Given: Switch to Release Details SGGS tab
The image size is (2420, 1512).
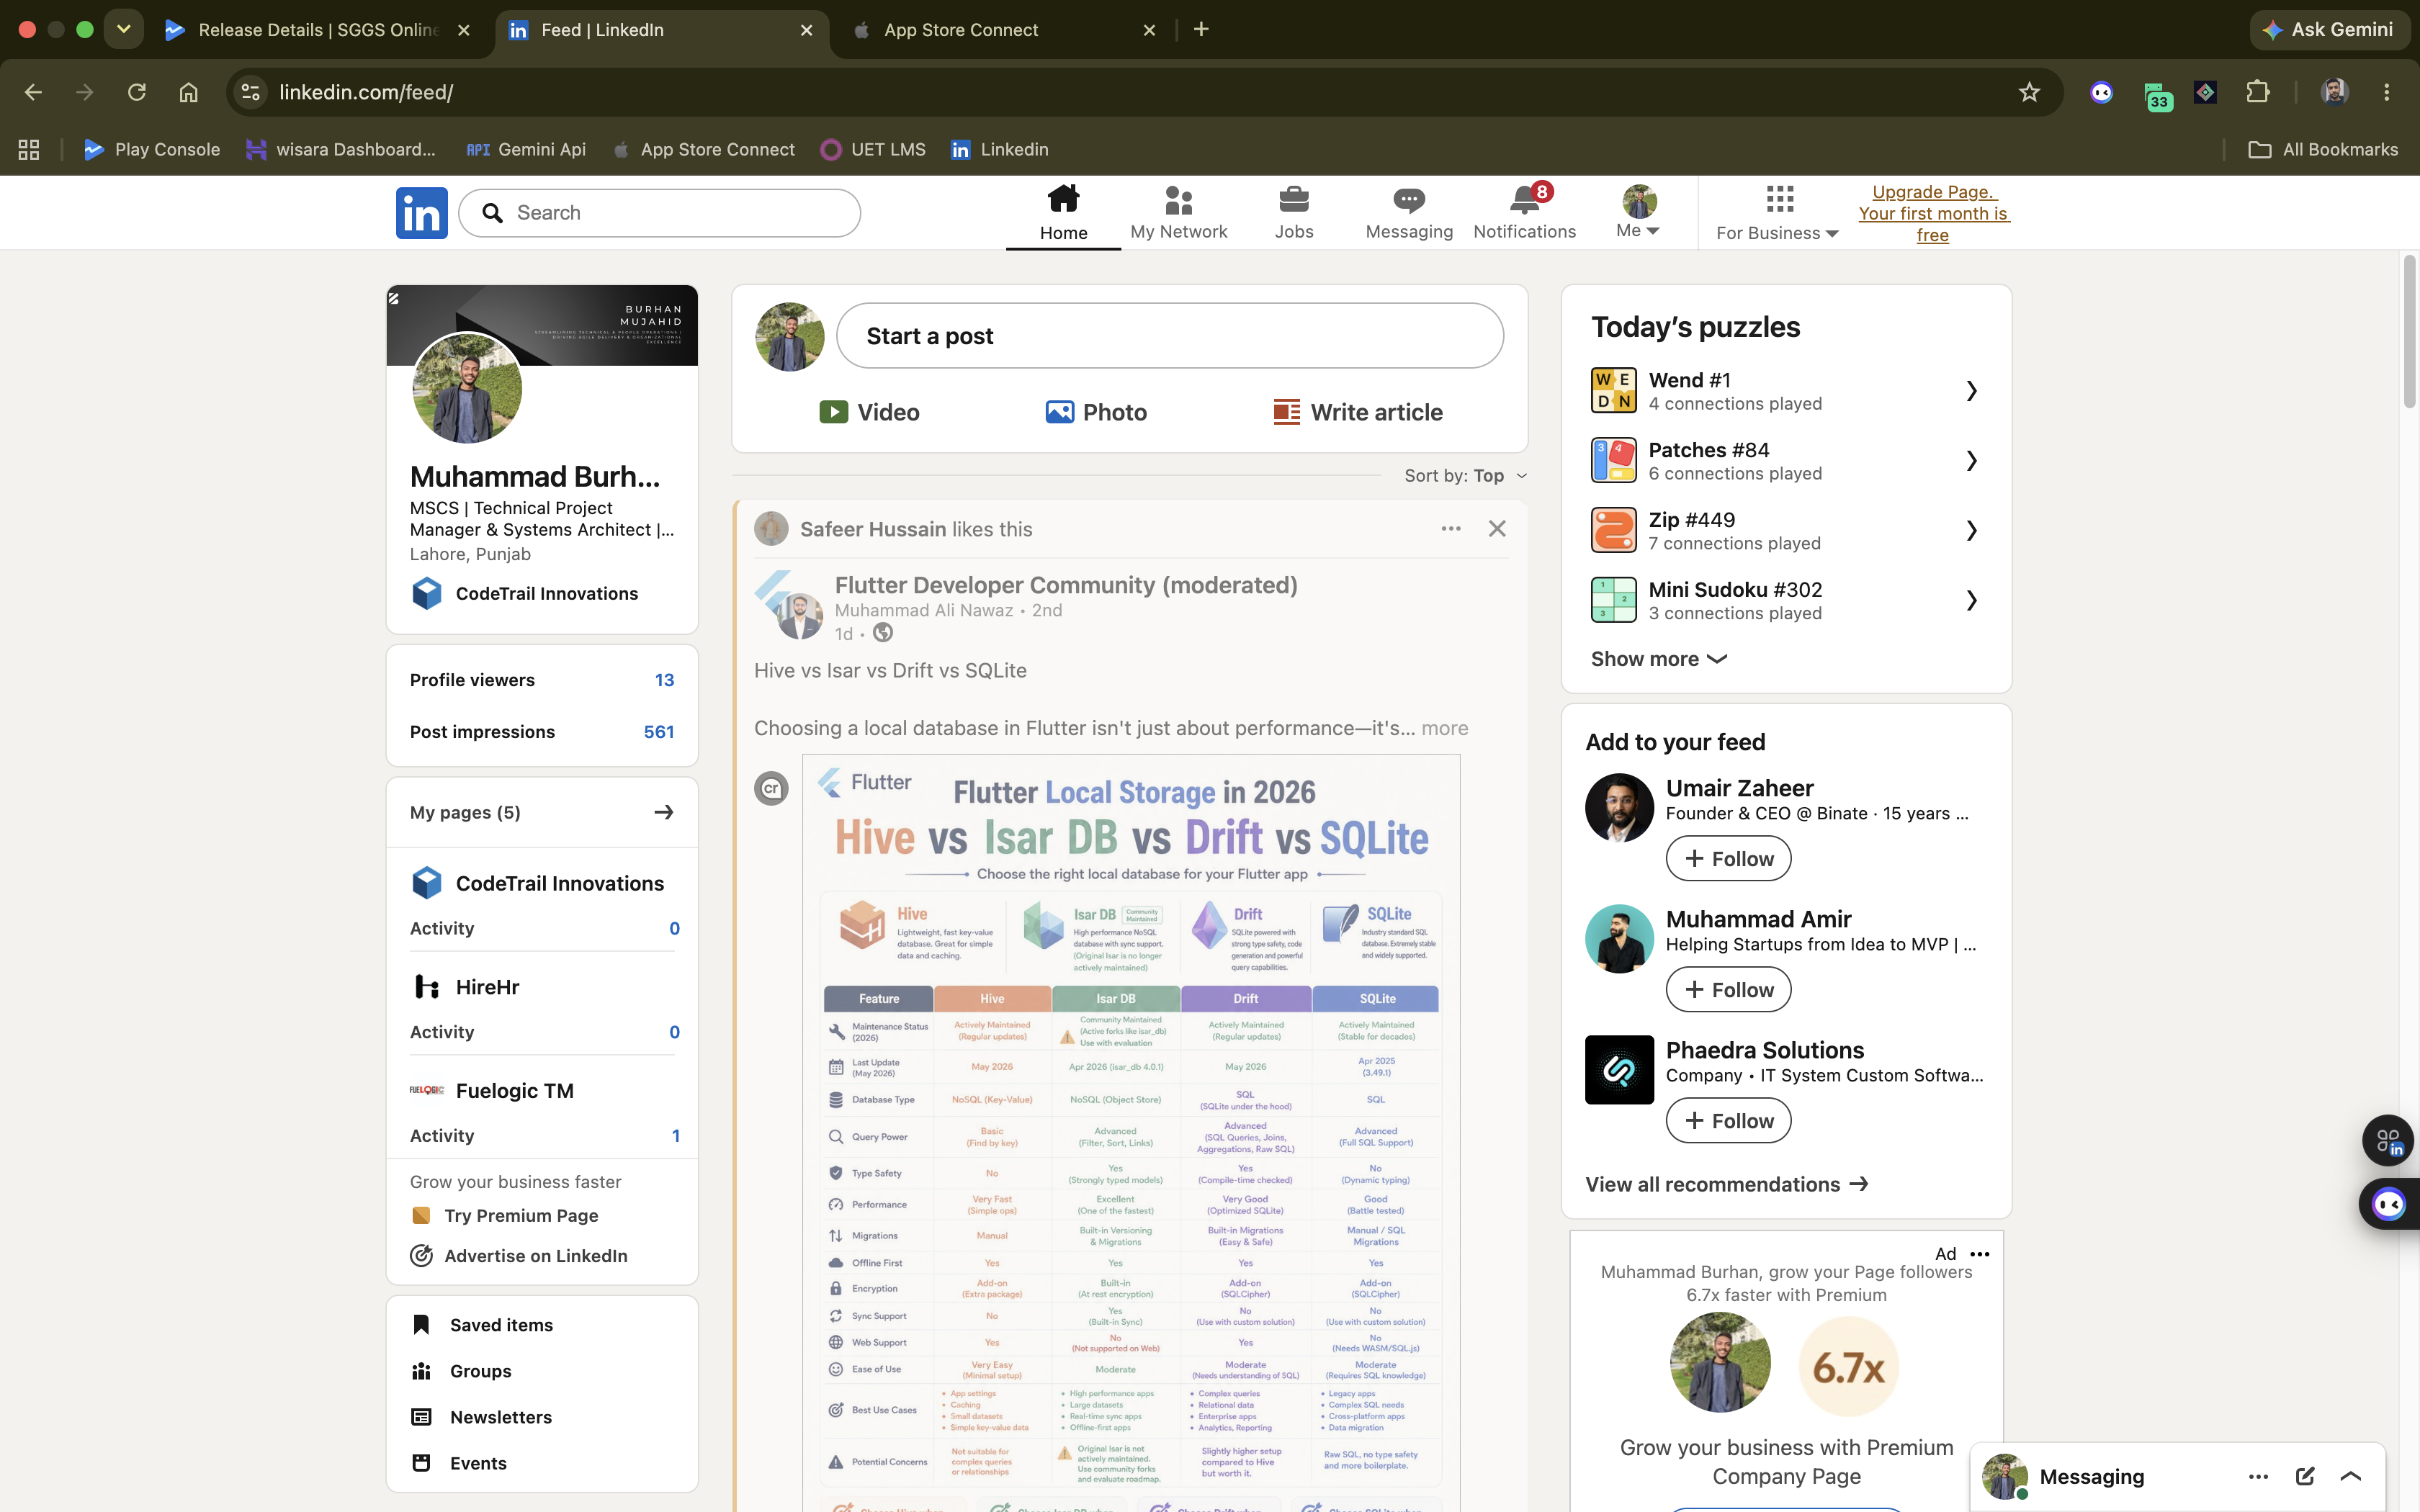Looking at the screenshot, I should point(317,30).
